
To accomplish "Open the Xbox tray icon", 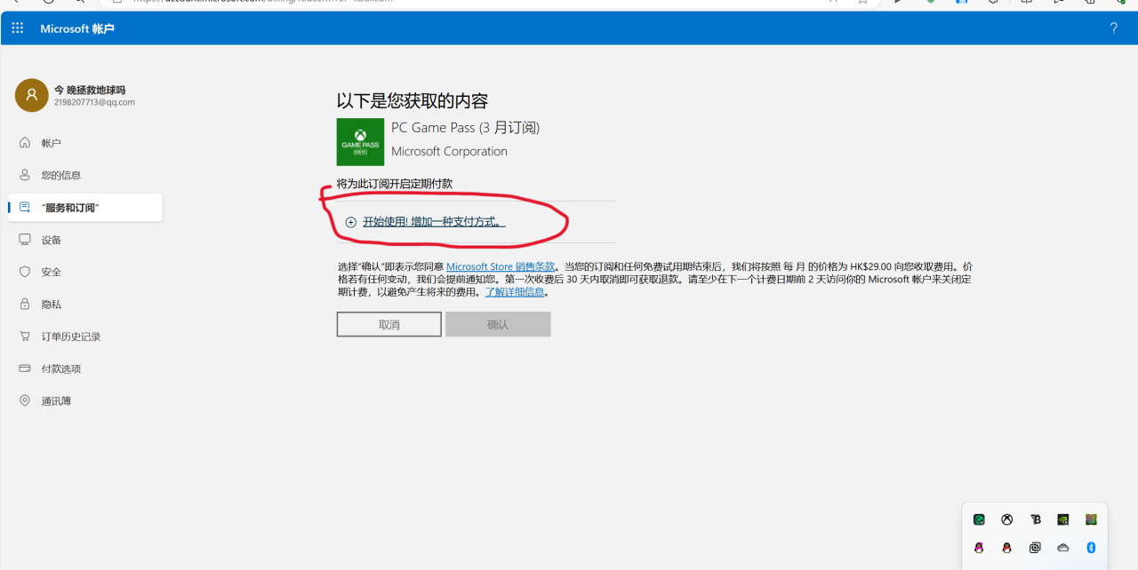I will (1006, 519).
